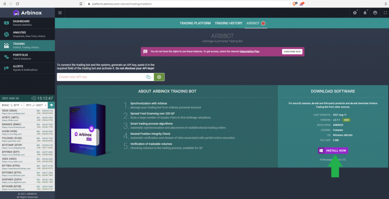Open Analysis menu item
Image resolution: width=389 pixels, height=199 pixels.
tap(27, 35)
